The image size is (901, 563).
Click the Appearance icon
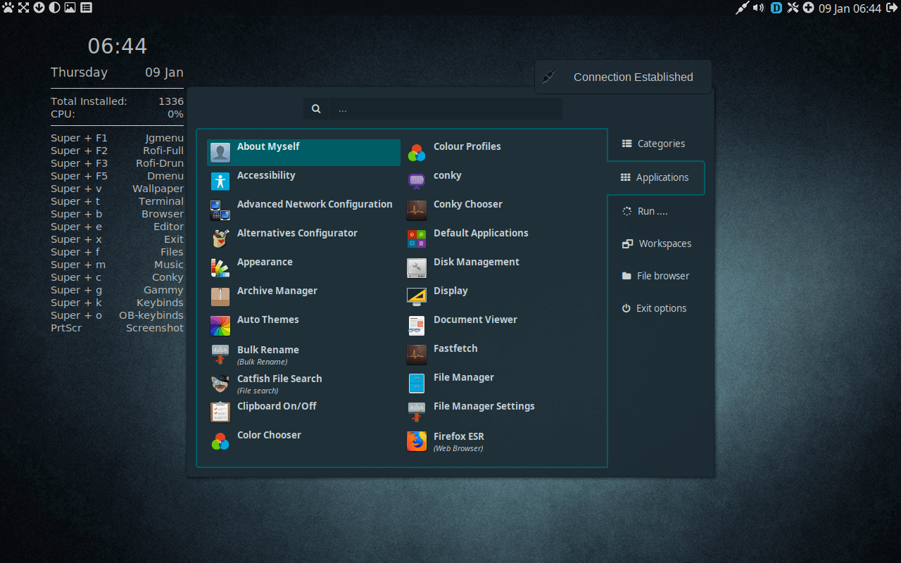(x=220, y=267)
